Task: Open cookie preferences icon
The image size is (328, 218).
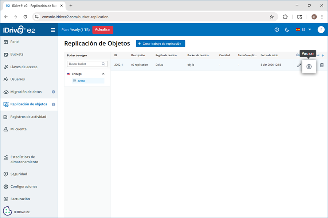Action: tap(7, 211)
